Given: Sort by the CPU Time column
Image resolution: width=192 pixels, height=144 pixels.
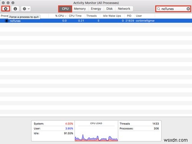Looking at the screenshot, I should click(x=75, y=16).
